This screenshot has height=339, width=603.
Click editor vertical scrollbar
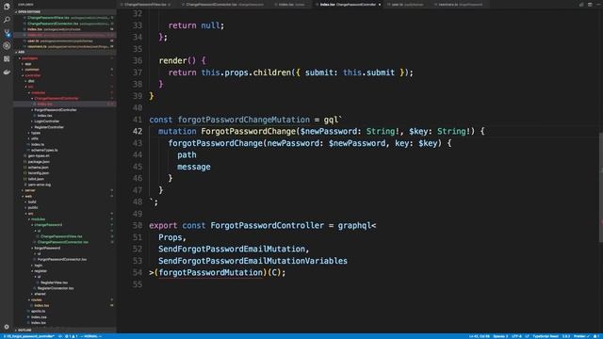[x=601, y=187]
